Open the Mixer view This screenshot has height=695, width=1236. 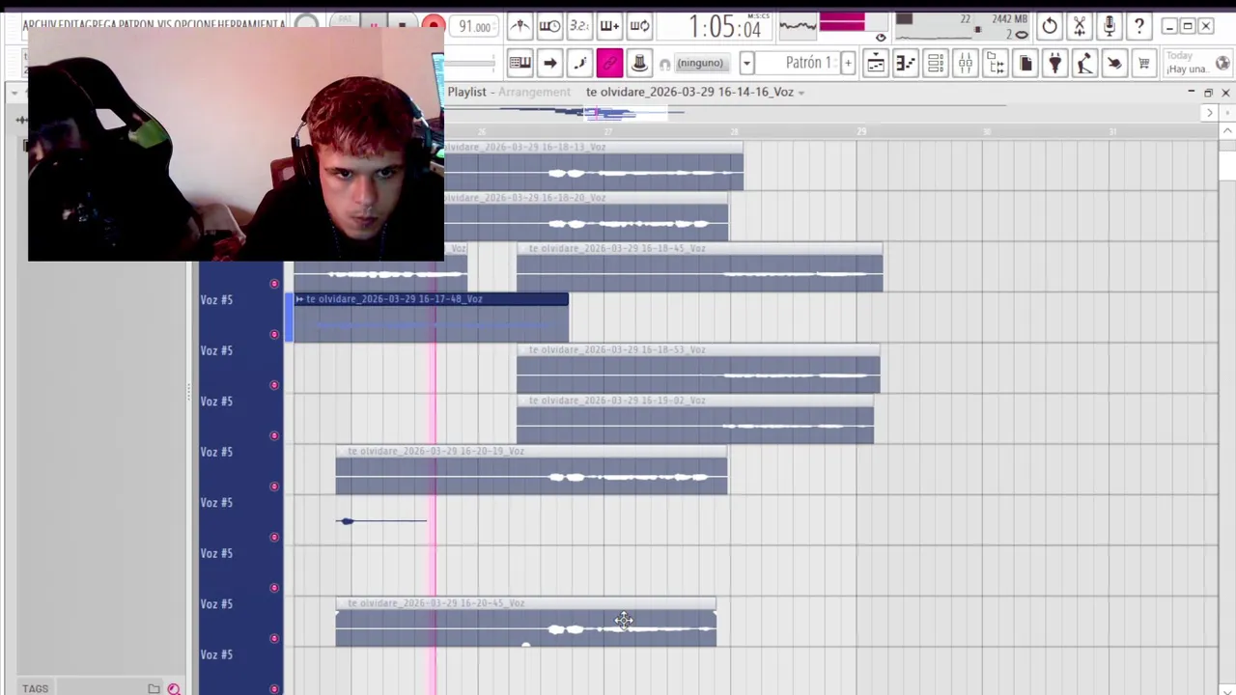click(x=965, y=64)
